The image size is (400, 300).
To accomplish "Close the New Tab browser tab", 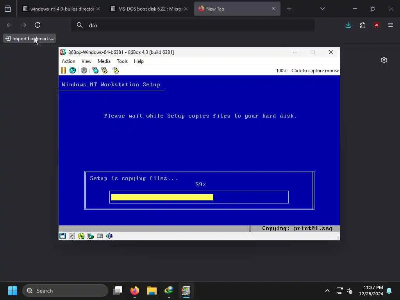I will (x=274, y=9).
